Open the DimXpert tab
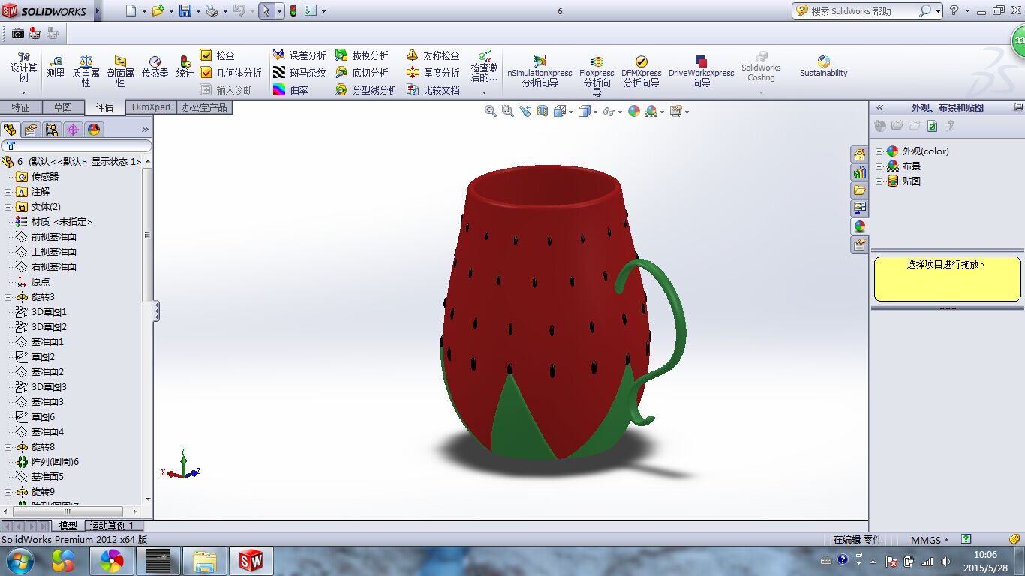1025x576 pixels. click(x=151, y=107)
